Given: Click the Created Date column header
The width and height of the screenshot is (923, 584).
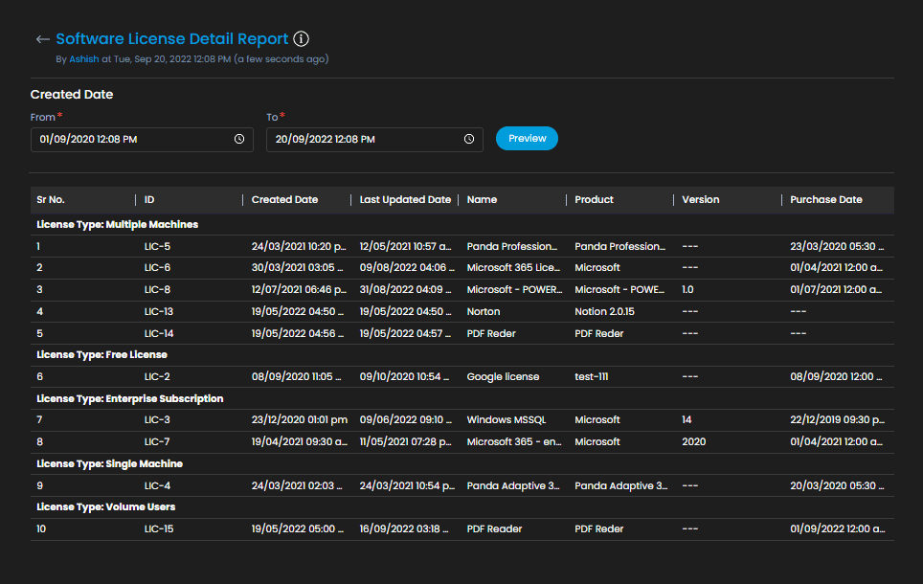Looking at the screenshot, I should (285, 199).
